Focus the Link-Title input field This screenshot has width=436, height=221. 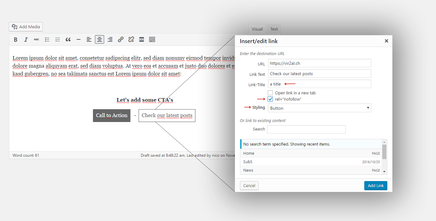[x=319, y=84]
